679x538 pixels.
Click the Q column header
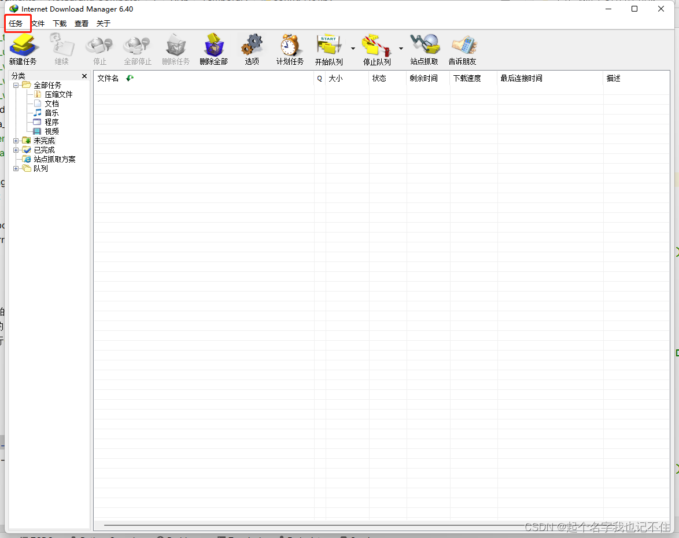coord(320,79)
